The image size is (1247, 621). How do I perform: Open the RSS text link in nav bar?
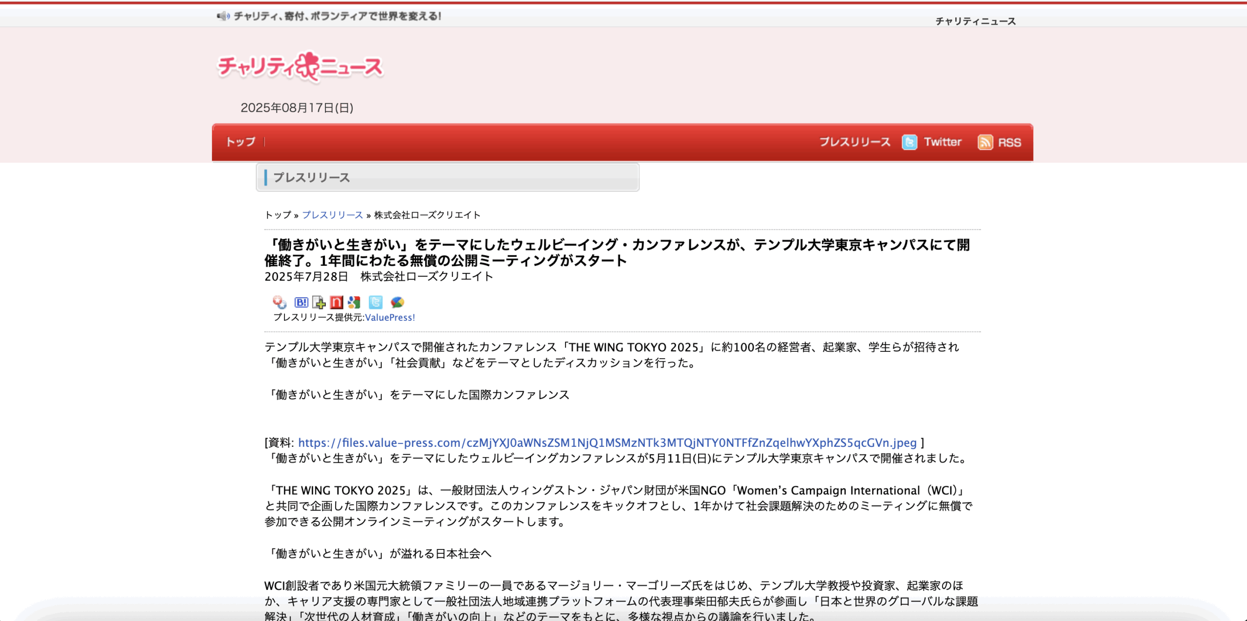[1009, 142]
